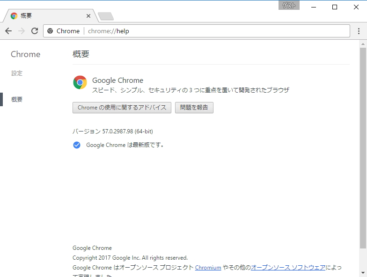The height and width of the screenshot is (277, 367).
Task: Click Chrome の使用に関するアドバイス button
Action: pos(122,108)
